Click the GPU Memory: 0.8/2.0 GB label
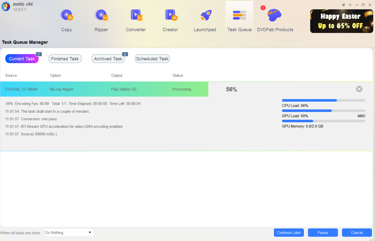 point(303,126)
